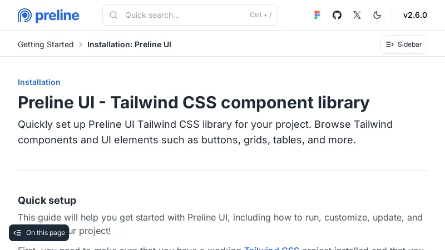Show the Sidebar panel
The width and height of the screenshot is (445, 250).
pyautogui.click(x=404, y=44)
